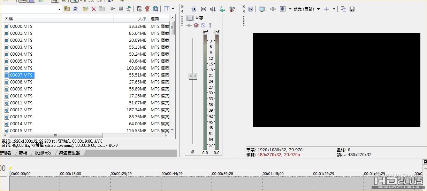Toggle the mixer dim output speaker icon

pyautogui.click(x=213, y=9)
